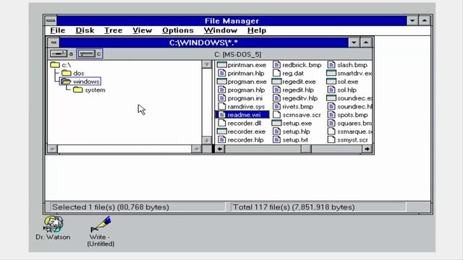463x260 pixels.
Task: Select recorder.hlp file icon
Action: click(x=222, y=139)
